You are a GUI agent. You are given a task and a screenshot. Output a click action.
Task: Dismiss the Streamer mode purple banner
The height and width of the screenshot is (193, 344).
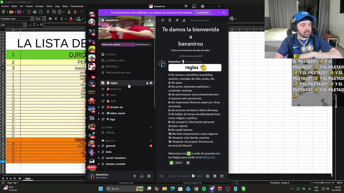click(224, 13)
